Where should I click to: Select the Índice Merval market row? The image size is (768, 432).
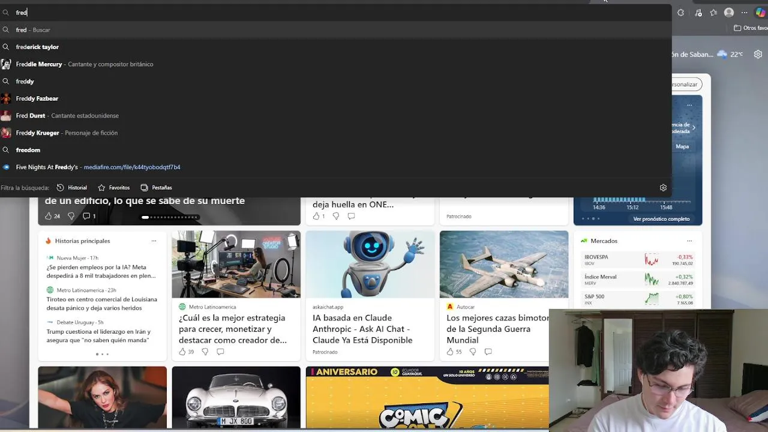coord(638,280)
